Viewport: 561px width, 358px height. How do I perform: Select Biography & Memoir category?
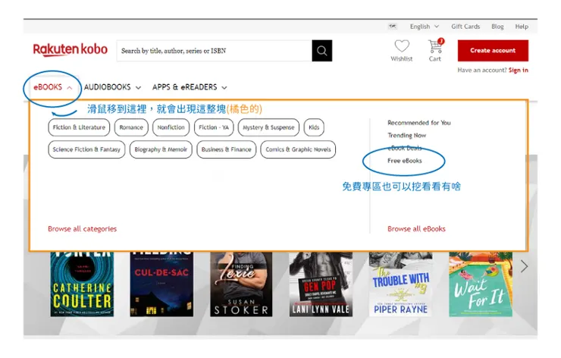(x=161, y=149)
